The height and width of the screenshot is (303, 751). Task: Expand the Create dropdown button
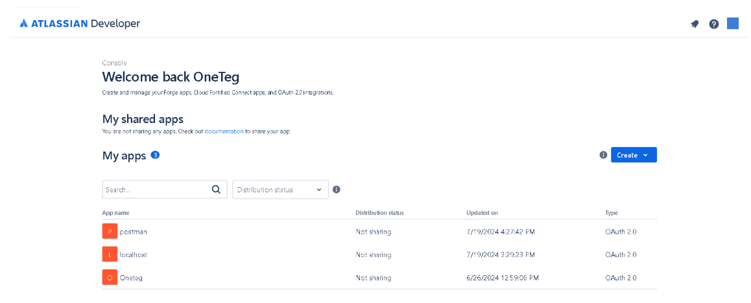634,155
